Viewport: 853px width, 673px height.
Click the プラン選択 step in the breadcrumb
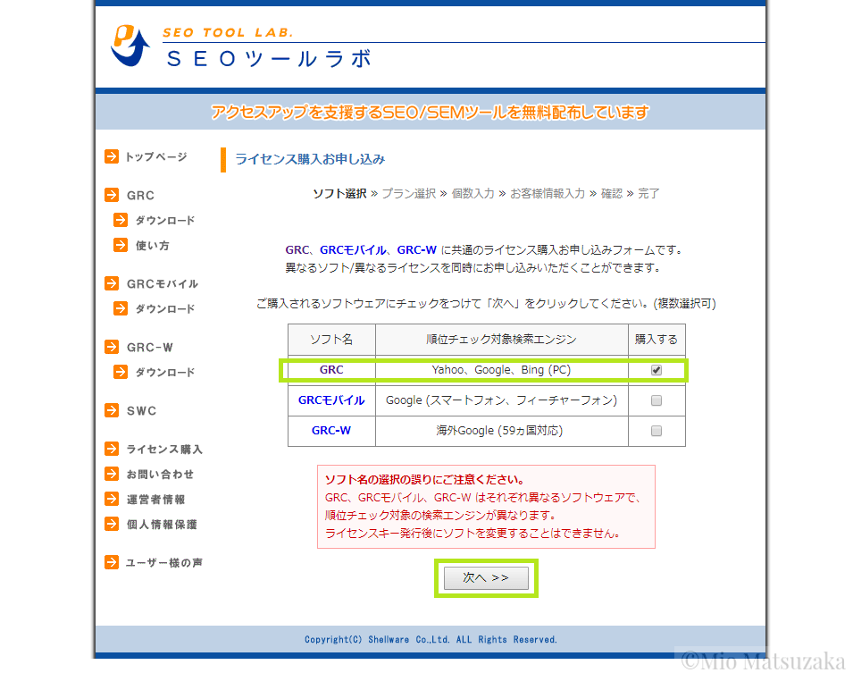point(409,193)
